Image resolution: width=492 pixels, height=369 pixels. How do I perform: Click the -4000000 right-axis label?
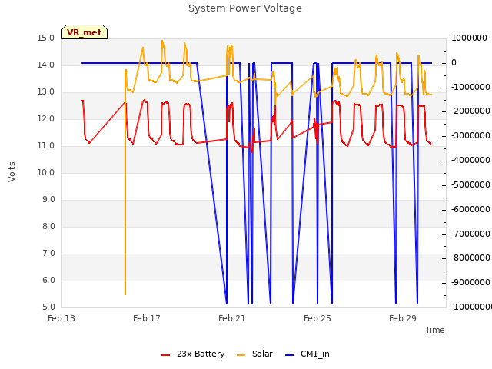[470, 161]
